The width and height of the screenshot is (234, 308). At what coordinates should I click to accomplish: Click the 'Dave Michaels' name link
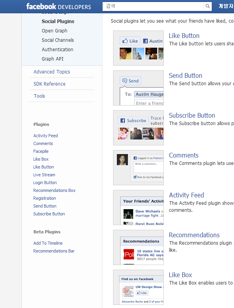pyautogui.click(x=148, y=211)
